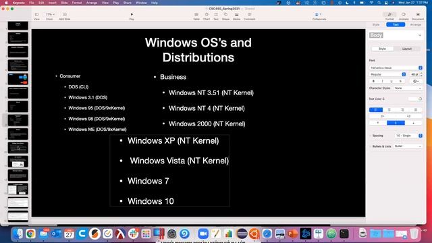432x243 pixels.
Task: Toggle italic text formatting
Action: pos(383,81)
